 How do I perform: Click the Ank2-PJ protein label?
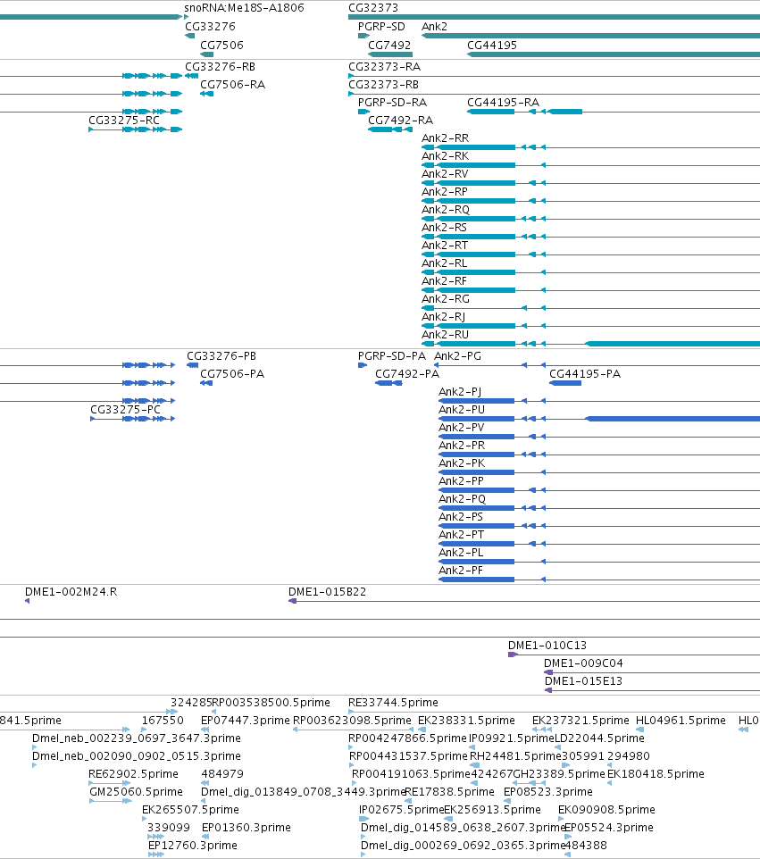pos(460,392)
